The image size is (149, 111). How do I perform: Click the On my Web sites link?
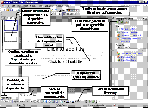point(128,60)
